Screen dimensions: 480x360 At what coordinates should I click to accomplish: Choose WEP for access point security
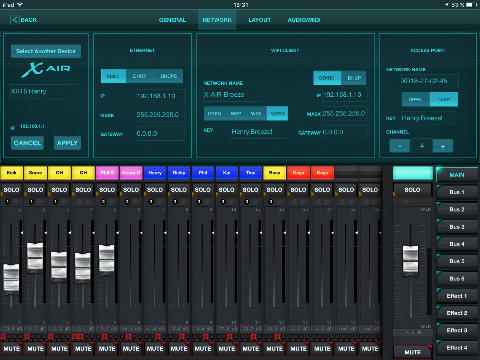pos(444,100)
